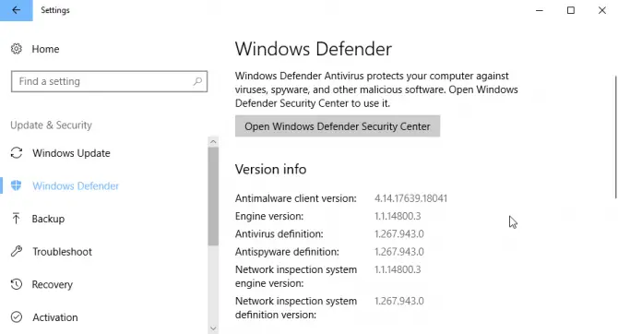
Task: Click the Troubleshoot wrench icon
Action: (x=17, y=251)
